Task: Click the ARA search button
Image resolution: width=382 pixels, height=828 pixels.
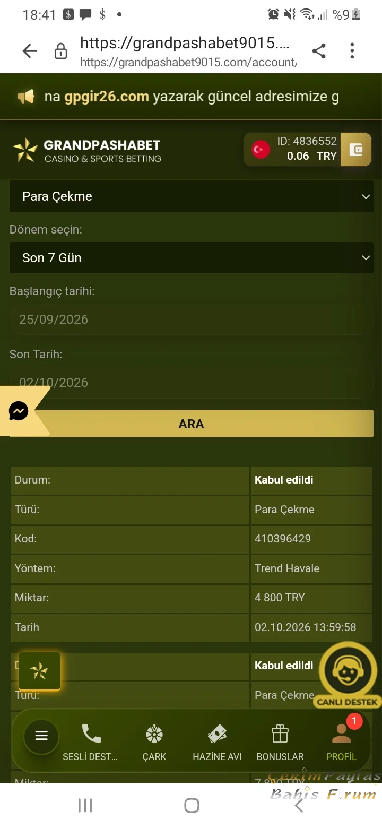Action: [192, 424]
